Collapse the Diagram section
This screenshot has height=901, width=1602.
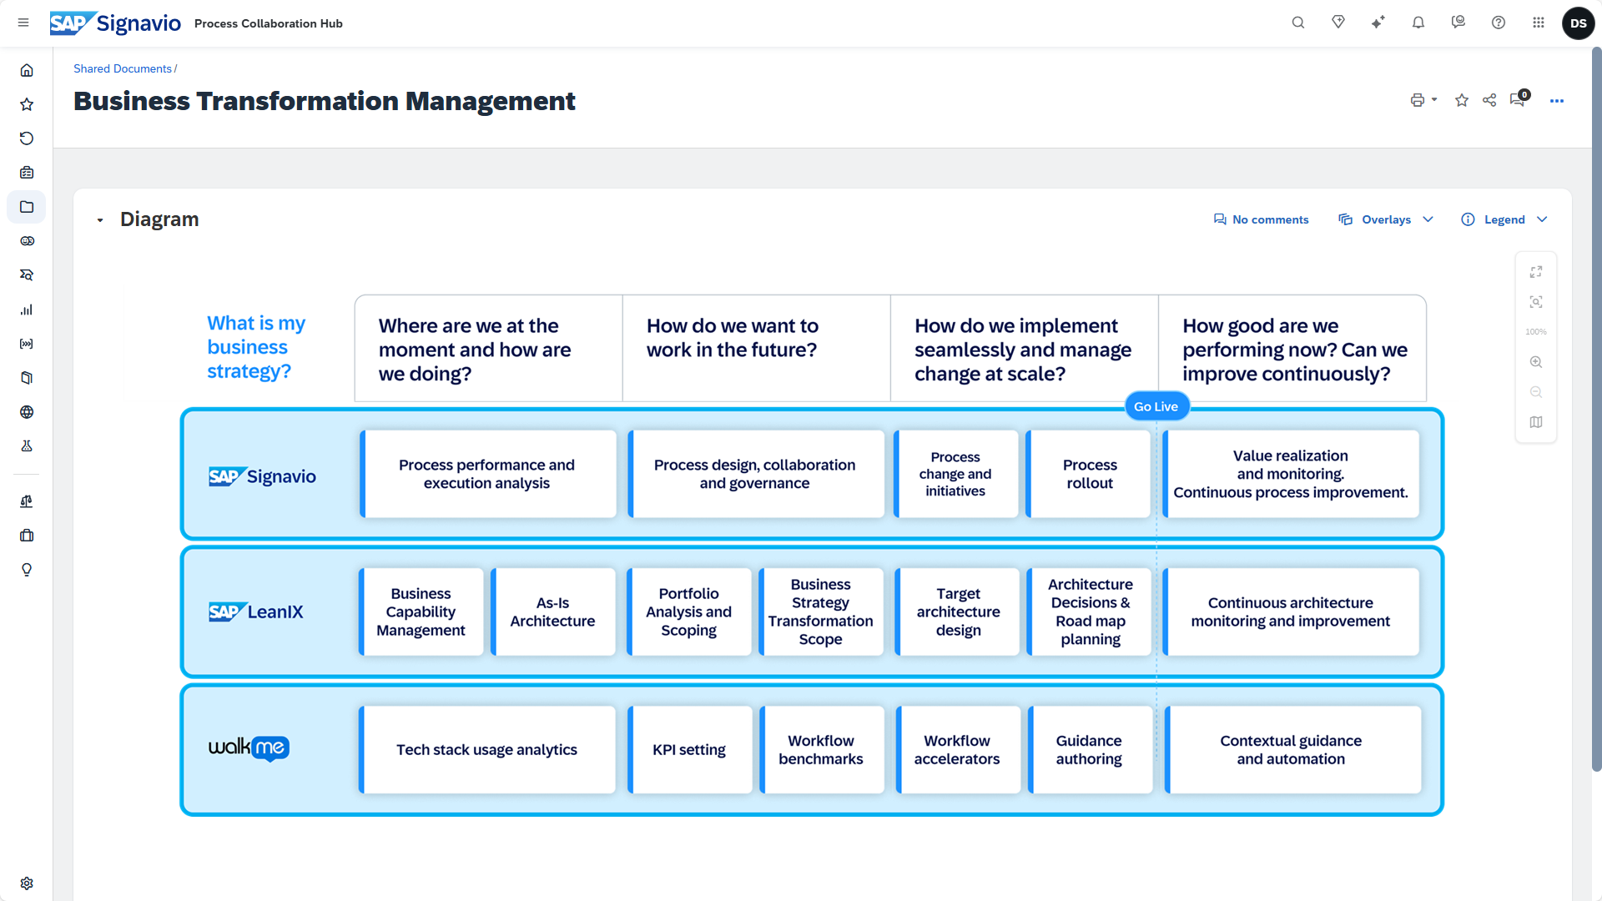(100, 219)
